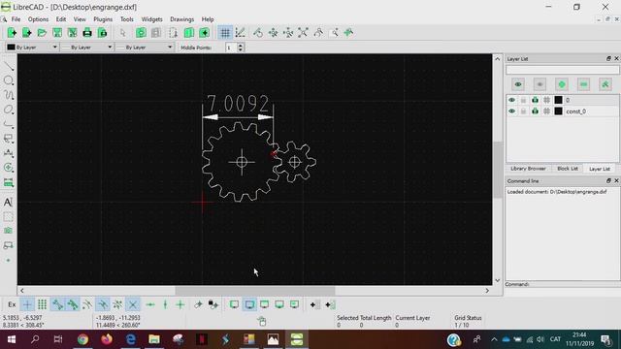Select the Polyline tool in the left toolbar

[x=9, y=124]
